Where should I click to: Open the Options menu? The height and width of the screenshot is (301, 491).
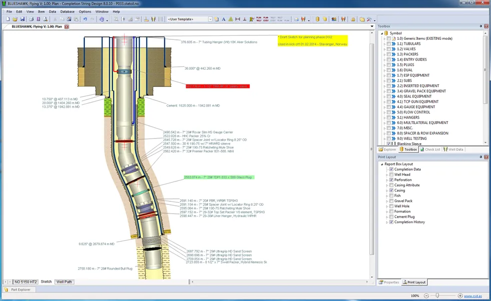tap(85, 11)
